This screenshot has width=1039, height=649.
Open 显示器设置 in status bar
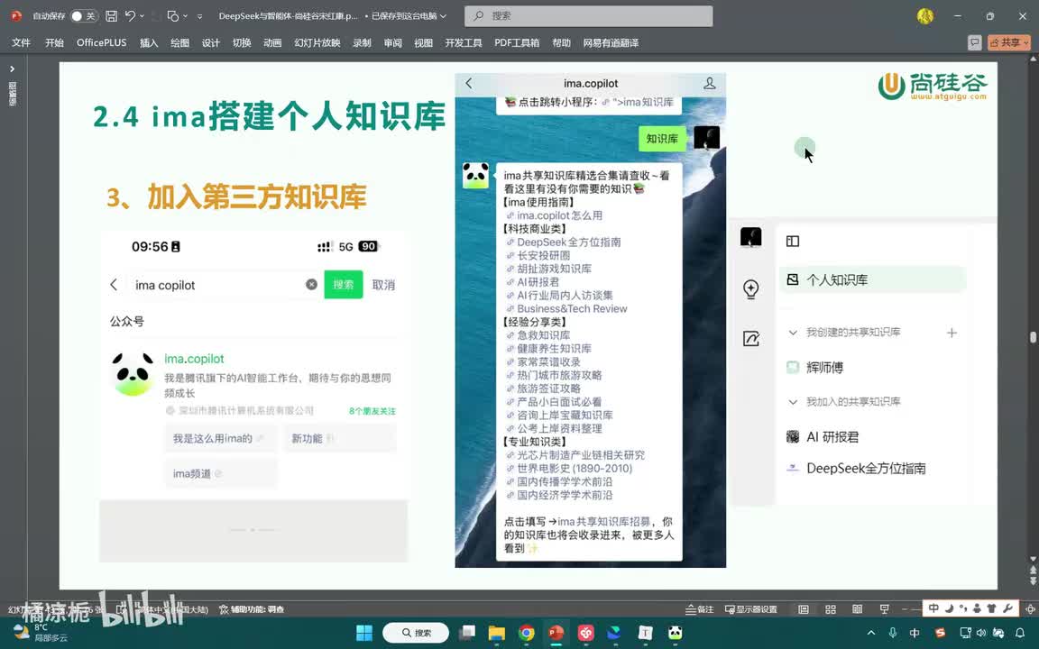(750, 609)
